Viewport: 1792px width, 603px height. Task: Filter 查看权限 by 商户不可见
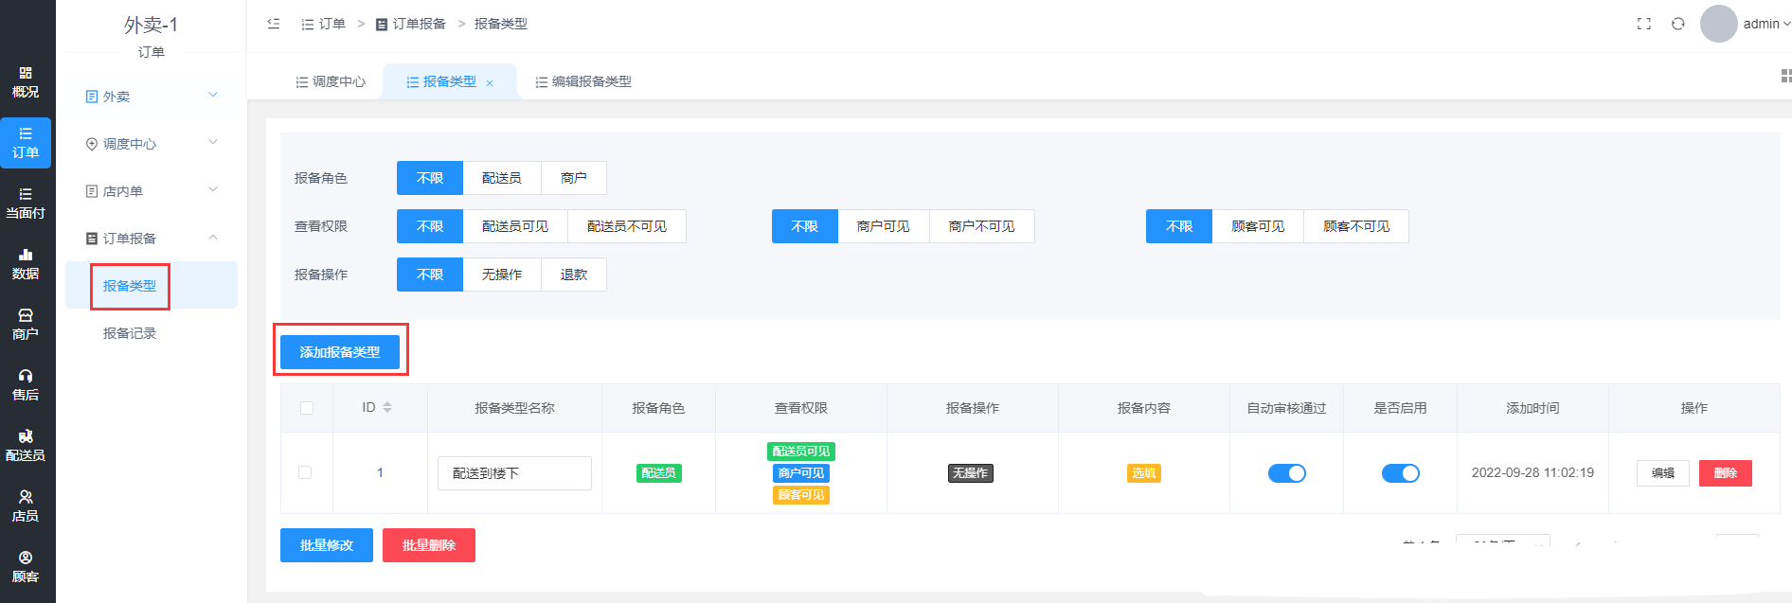pos(982,226)
